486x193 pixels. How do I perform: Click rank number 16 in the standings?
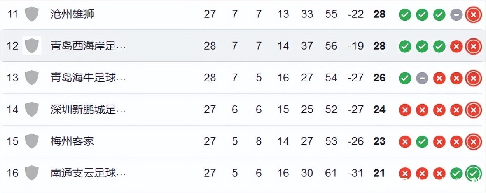click(12, 173)
